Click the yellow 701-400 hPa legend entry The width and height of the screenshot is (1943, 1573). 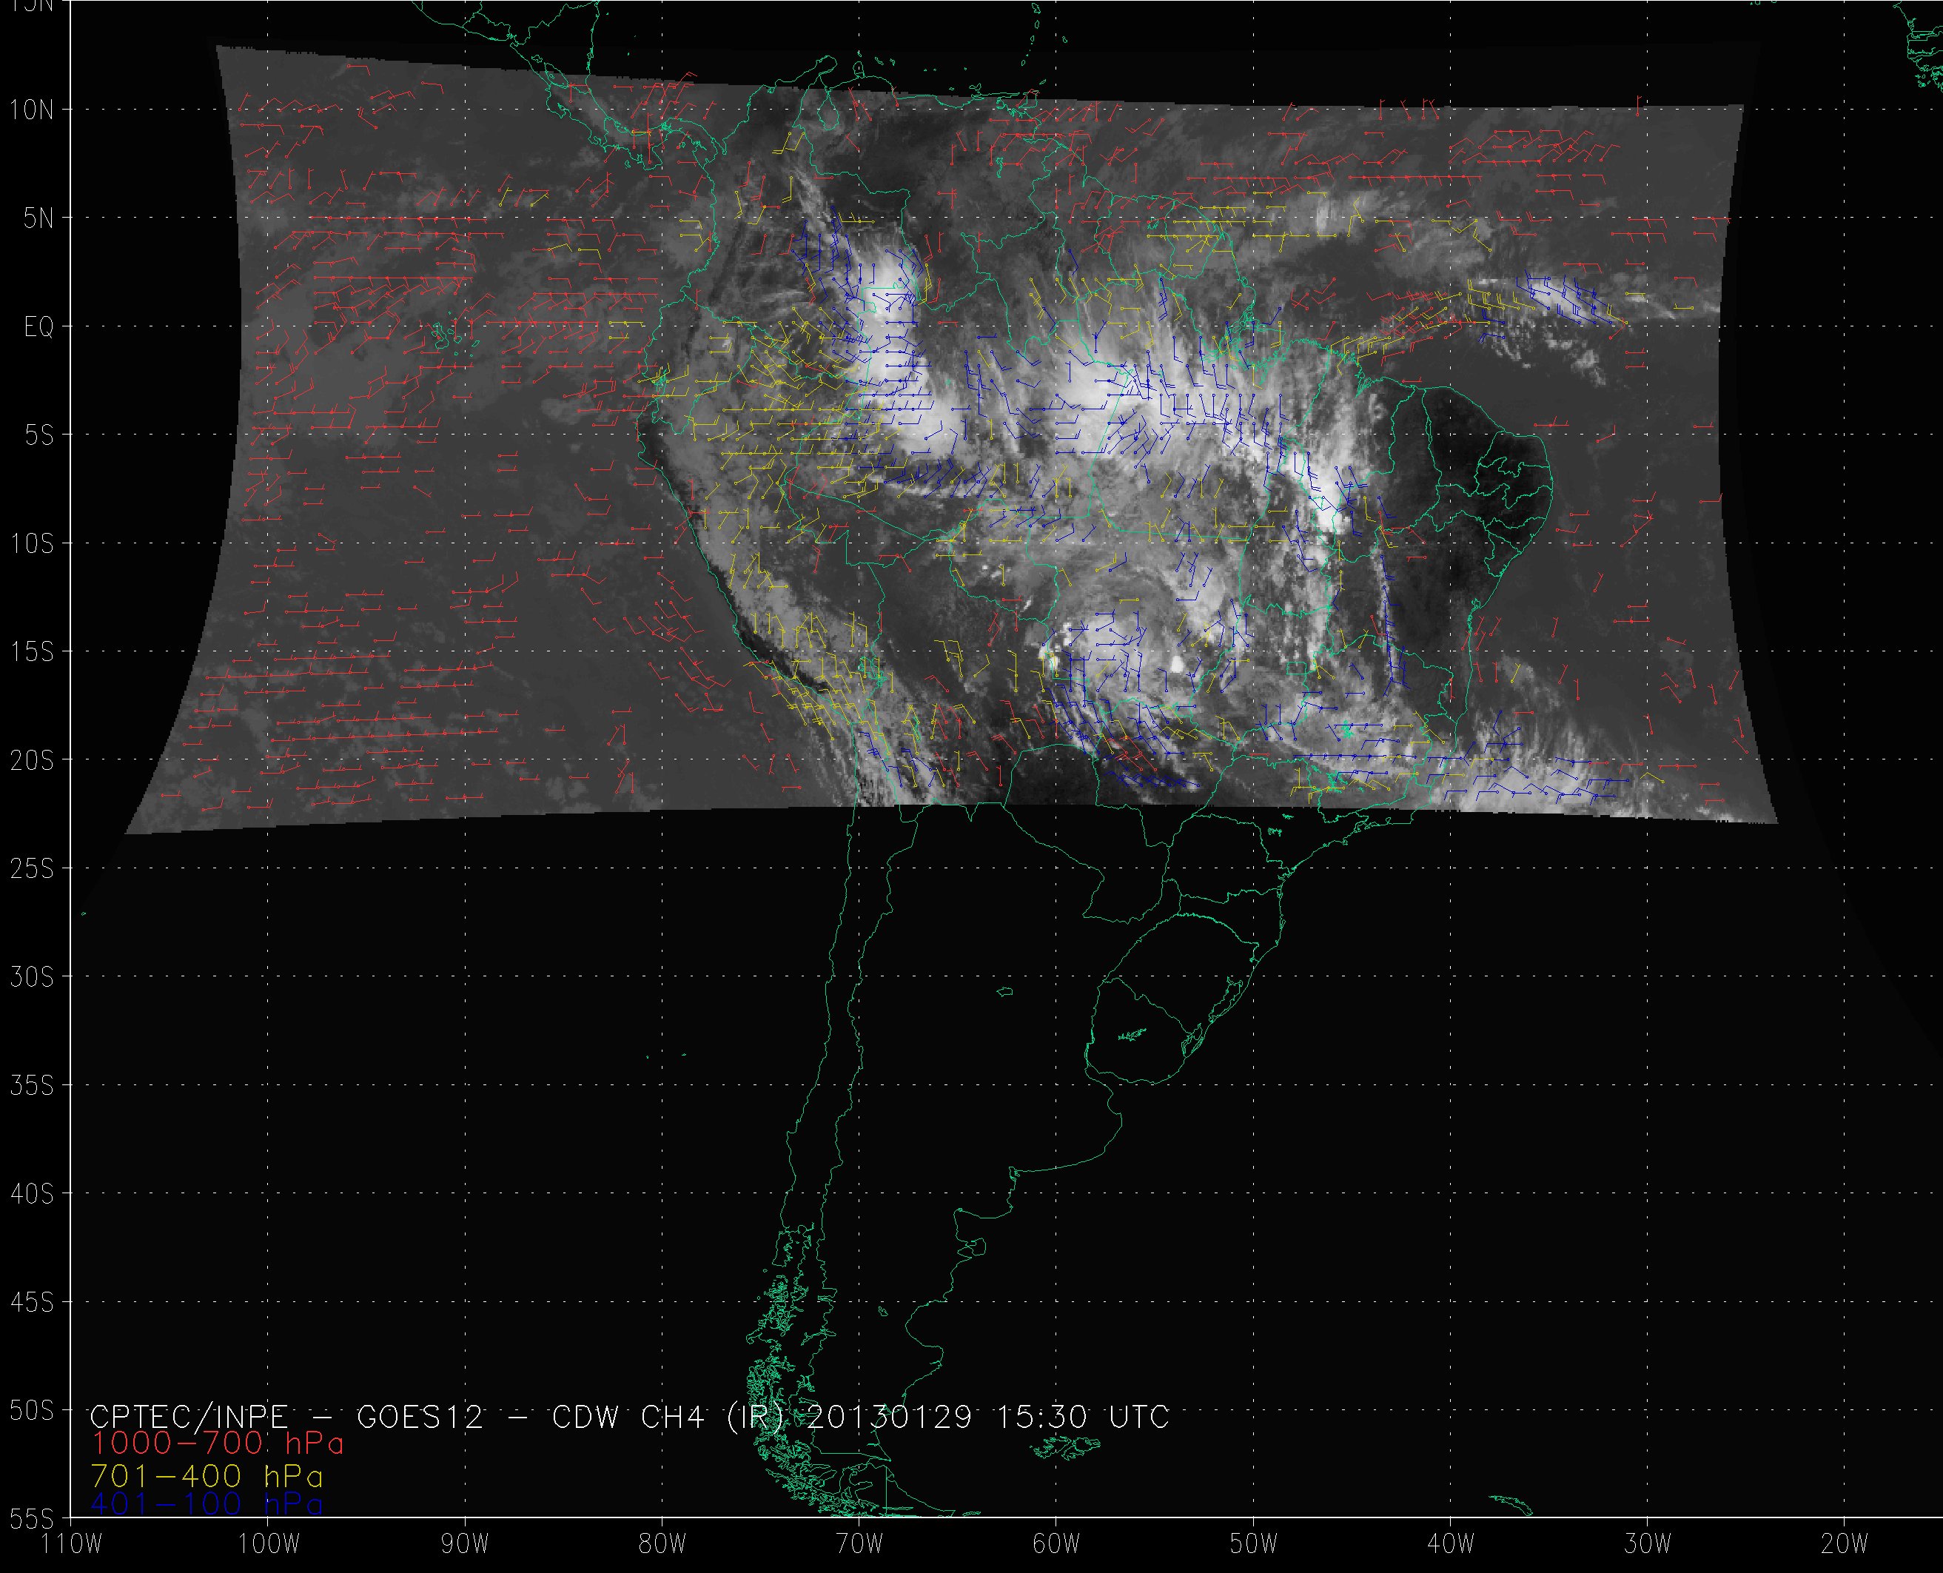(x=207, y=1476)
